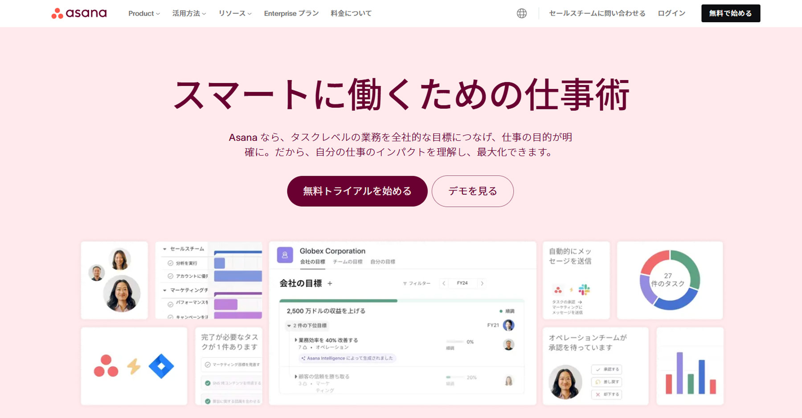Check the アカウントに優 task circle
802x418 pixels.
coord(170,276)
